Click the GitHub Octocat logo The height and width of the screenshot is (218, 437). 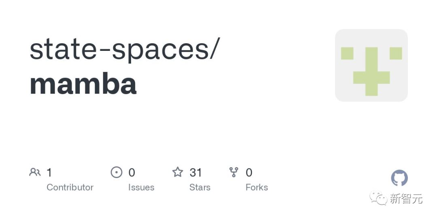pyautogui.click(x=399, y=178)
